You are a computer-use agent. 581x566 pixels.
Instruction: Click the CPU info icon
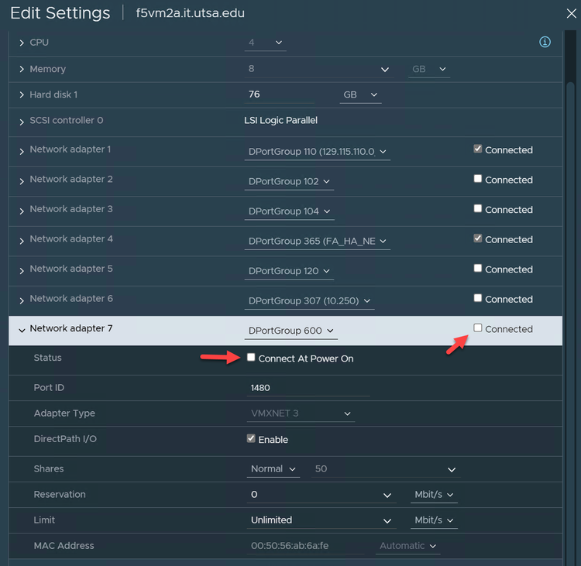545,42
